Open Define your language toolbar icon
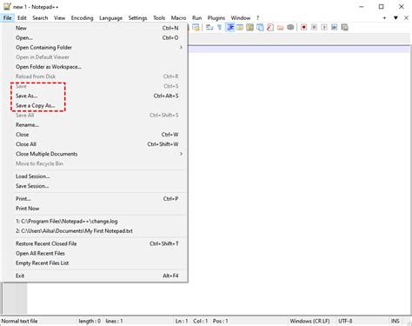The width and height of the screenshot is (412, 326). (x=240, y=28)
